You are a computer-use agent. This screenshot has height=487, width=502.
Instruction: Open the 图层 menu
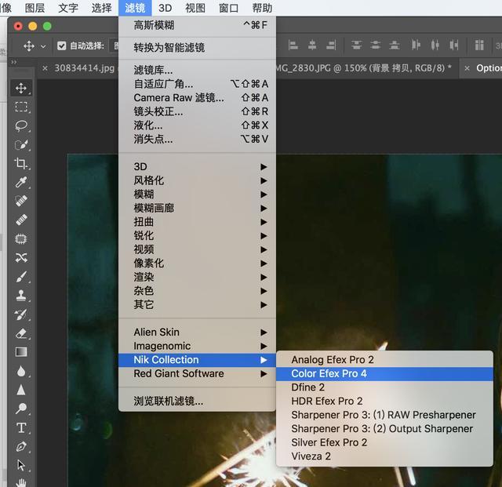pyautogui.click(x=35, y=8)
